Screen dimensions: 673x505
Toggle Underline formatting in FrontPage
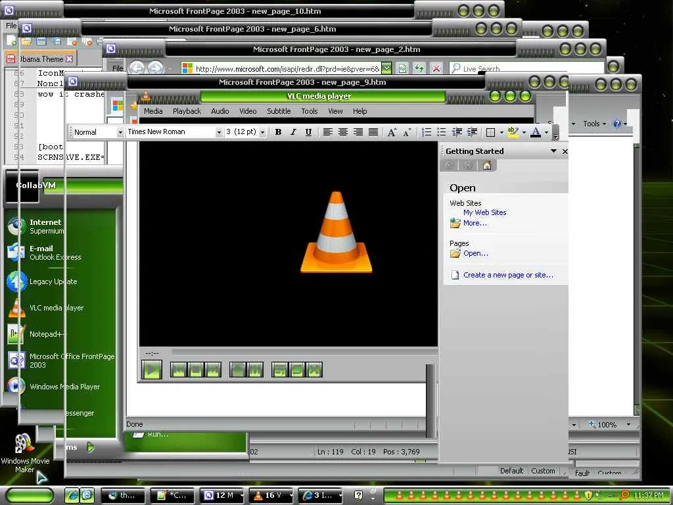[308, 132]
